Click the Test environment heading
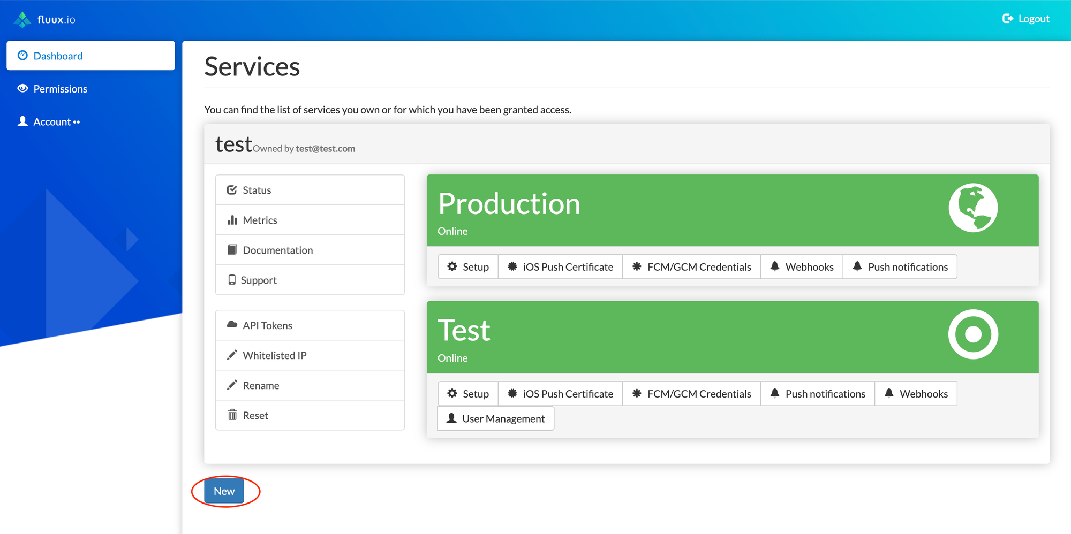This screenshot has width=1071, height=534. pos(464,330)
